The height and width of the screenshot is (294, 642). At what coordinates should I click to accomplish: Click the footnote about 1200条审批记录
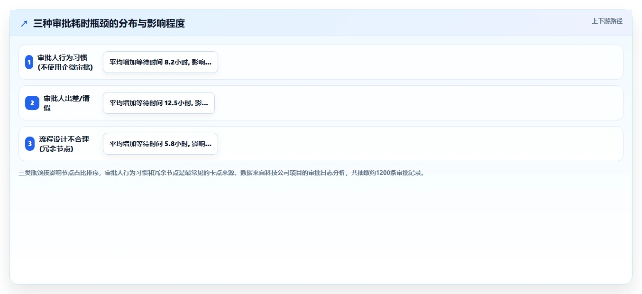pos(222,173)
